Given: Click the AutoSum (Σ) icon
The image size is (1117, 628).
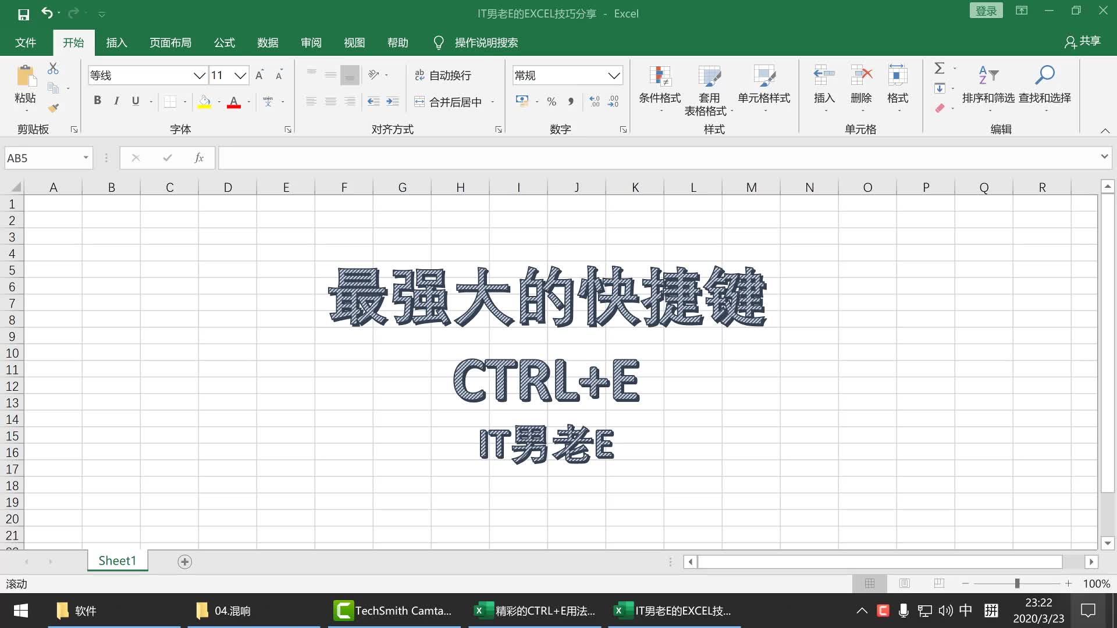Looking at the screenshot, I should 939,68.
